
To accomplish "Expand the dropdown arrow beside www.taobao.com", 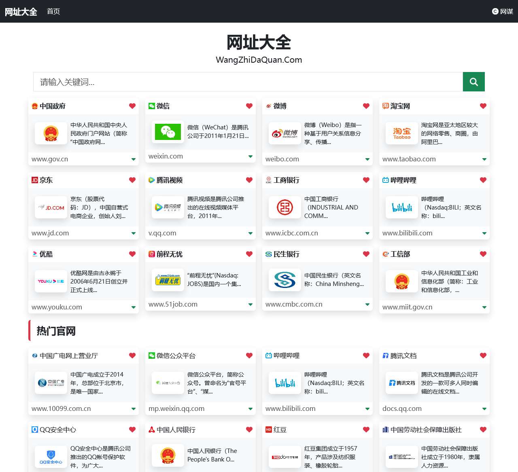I will (x=484, y=159).
